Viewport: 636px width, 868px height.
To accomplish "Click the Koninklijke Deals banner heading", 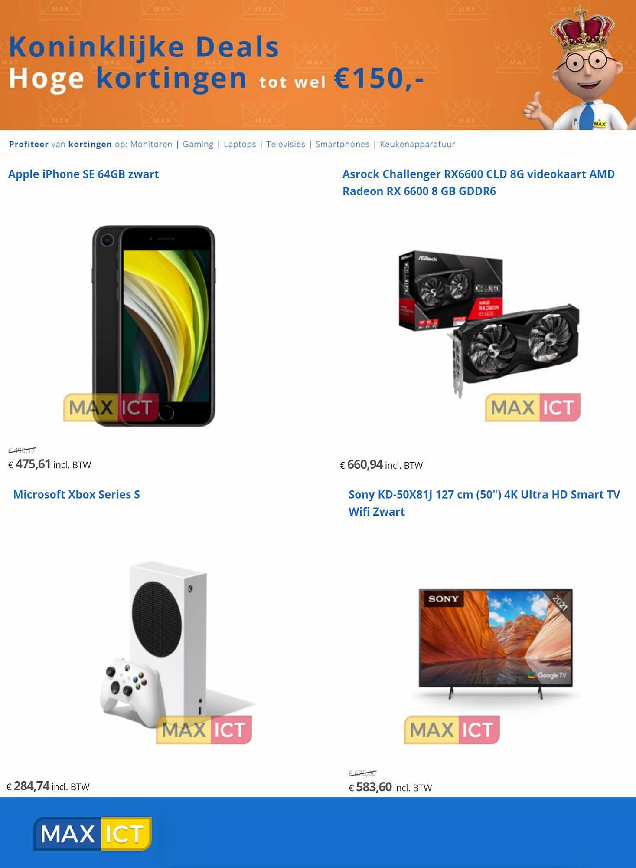I will (x=144, y=47).
